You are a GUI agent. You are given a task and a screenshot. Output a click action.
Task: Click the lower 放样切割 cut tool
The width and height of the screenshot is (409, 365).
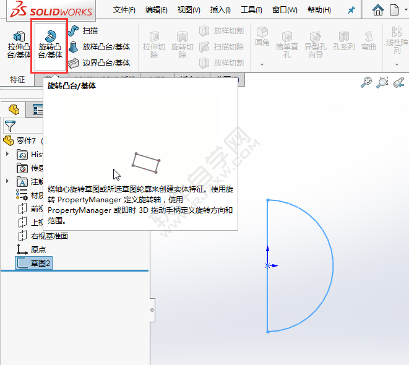tap(222, 63)
